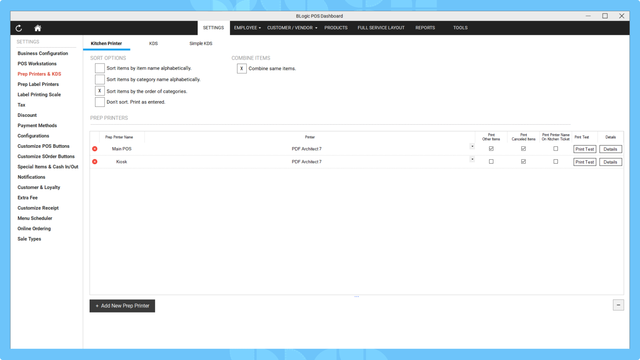Viewport: 640px width, 360px height.
Task: Open Business Configuration settings
Action: point(42,54)
